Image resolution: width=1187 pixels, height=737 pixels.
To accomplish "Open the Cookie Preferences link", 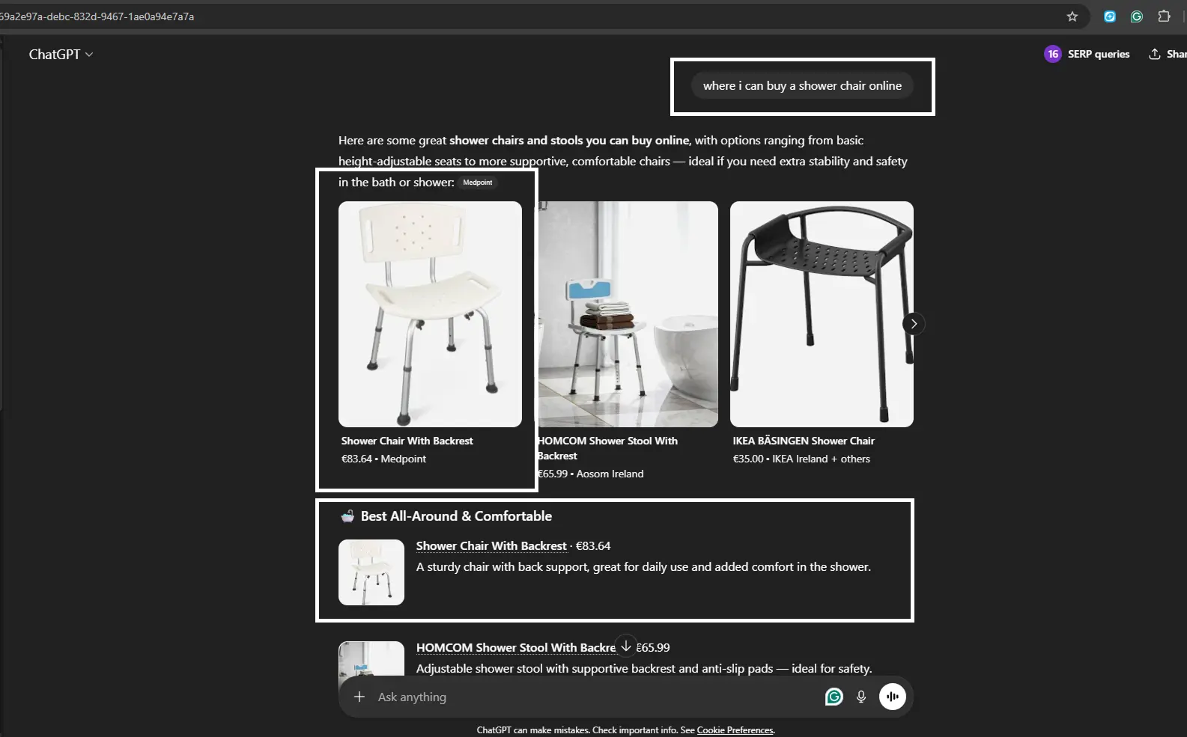I will [735, 730].
